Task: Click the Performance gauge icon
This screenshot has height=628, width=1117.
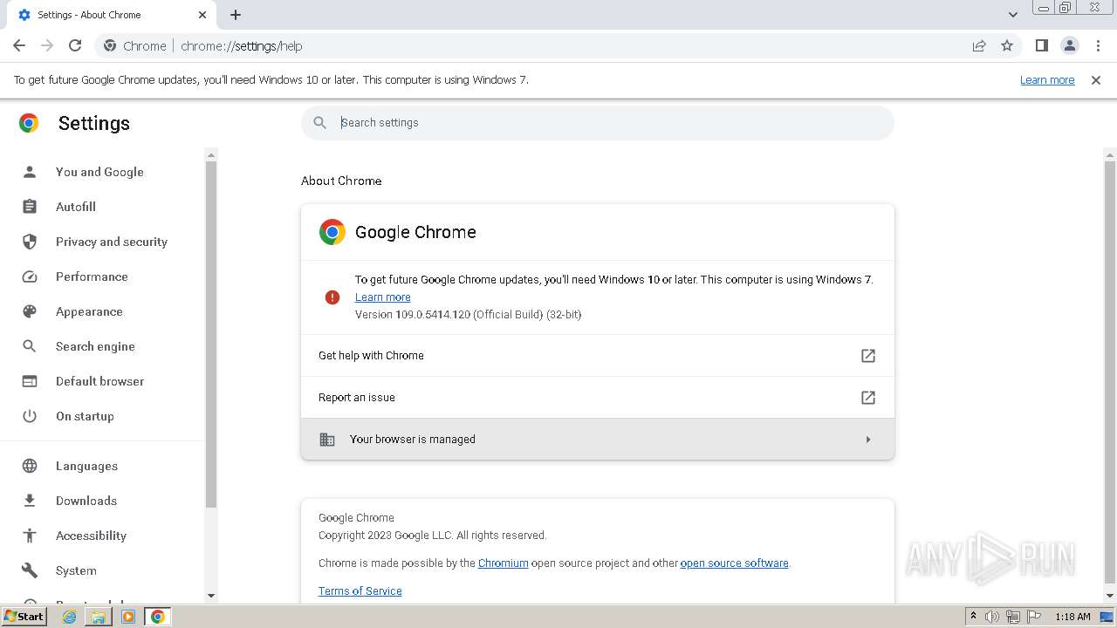Action: coord(30,276)
